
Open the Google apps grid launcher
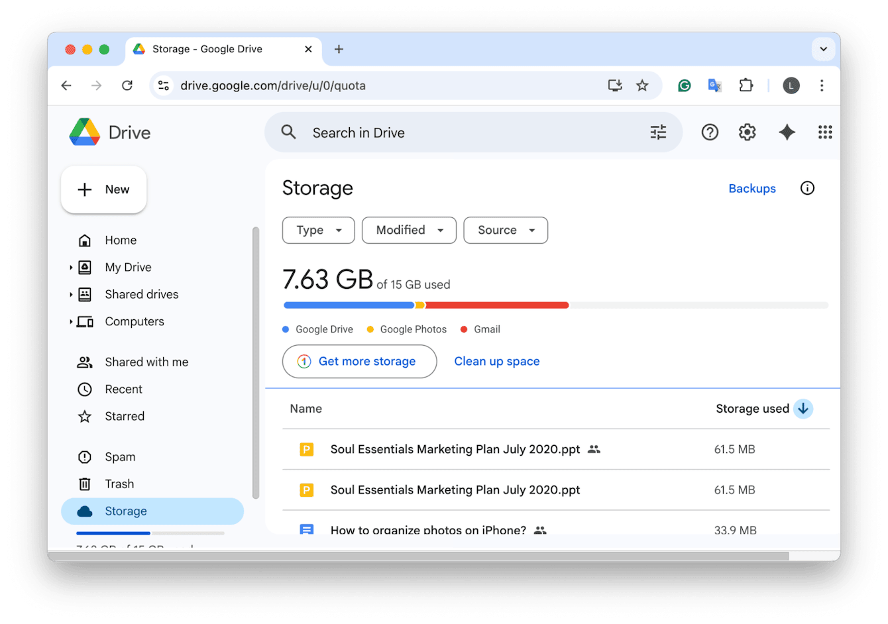tap(825, 132)
